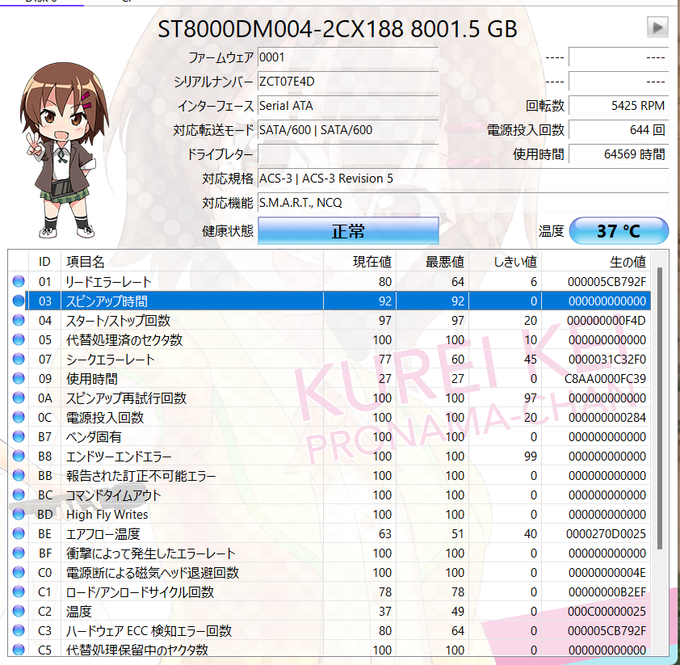Select the スピンアップ時間 row

pyautogui.click(x=330, y=301)
